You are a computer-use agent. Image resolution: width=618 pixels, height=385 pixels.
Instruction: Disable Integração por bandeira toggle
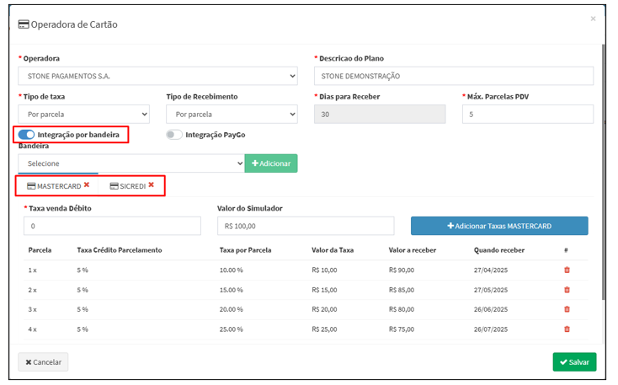pos(26,135)
